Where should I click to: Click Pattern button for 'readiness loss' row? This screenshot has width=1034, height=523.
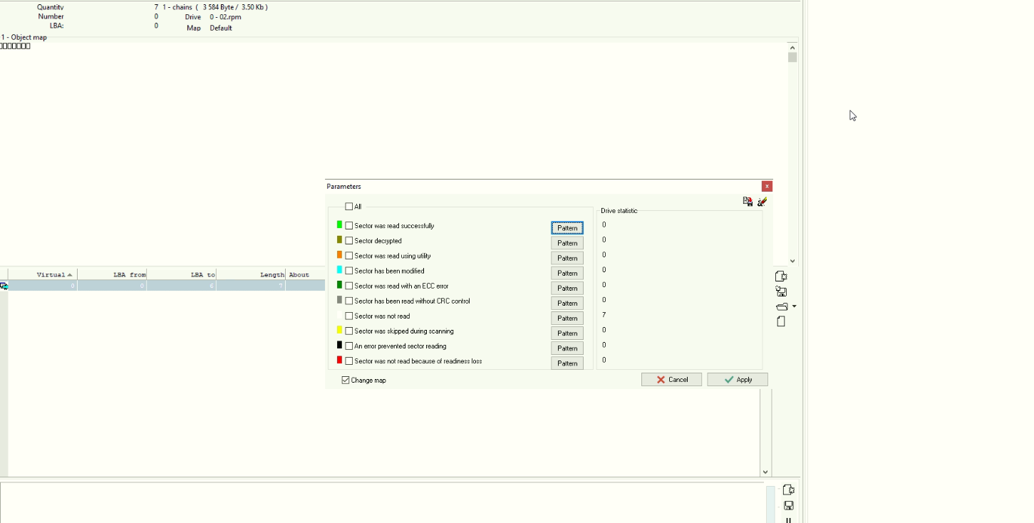(x=567, y=363)
